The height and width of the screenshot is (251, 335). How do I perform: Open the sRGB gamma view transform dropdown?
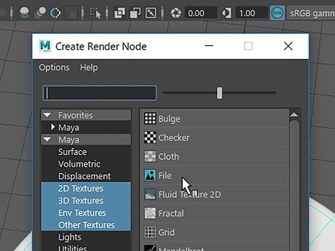[x=311, y=13]
